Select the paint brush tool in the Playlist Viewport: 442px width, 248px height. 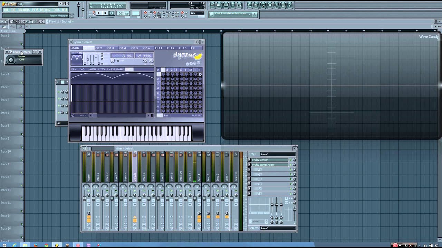15,21
